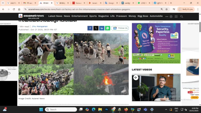Viewport: 201px width, 113px height.
Task: Click the user account profile icon
Action: pos(171,16)
